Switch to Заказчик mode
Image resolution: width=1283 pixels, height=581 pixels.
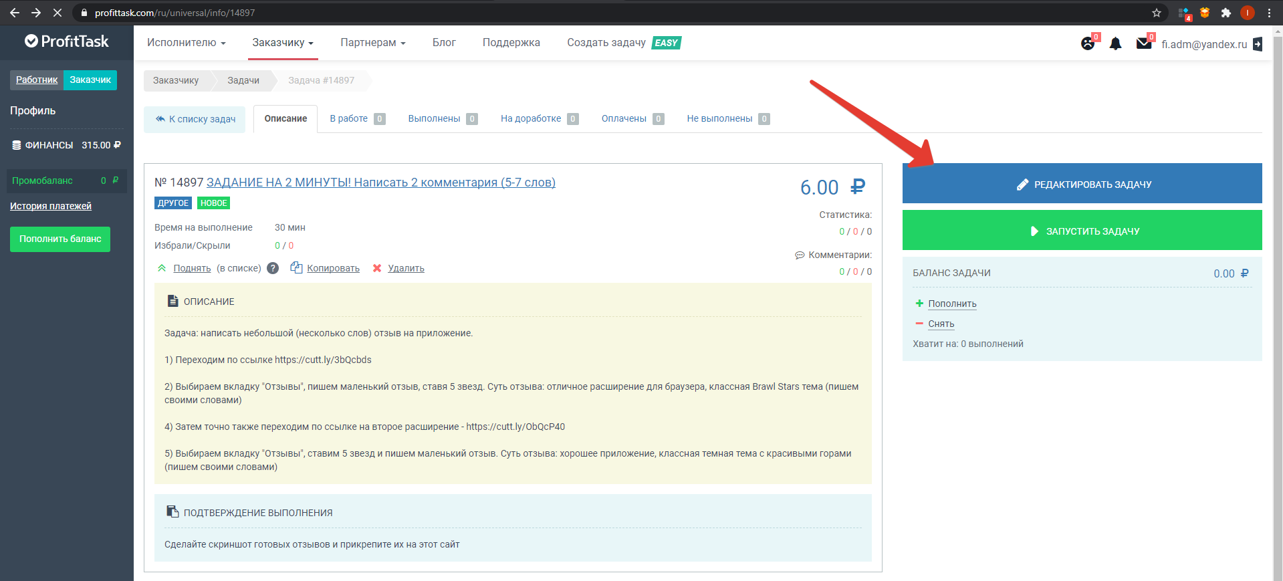90,80
